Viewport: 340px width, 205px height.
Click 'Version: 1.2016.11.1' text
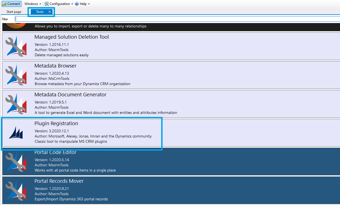click(x=52, y=44)
